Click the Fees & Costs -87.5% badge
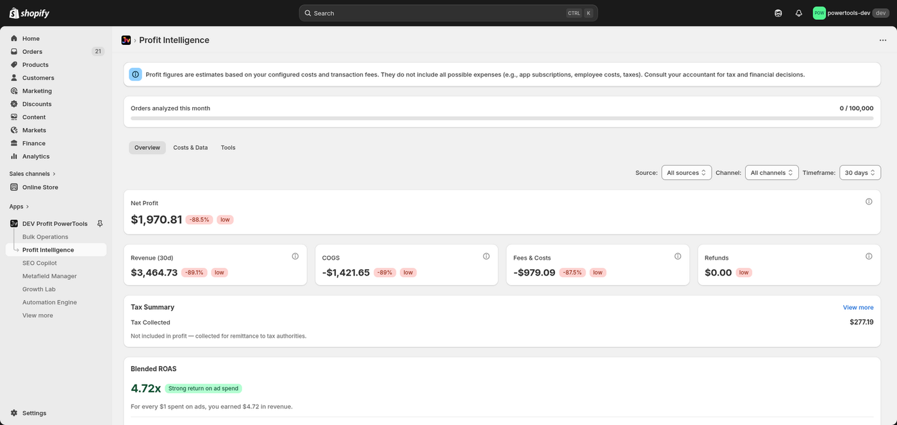 [573, 272]
